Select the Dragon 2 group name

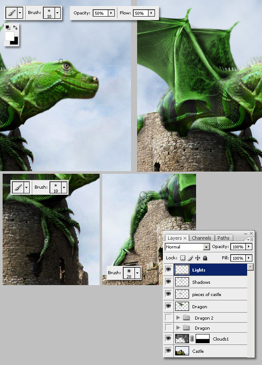(x=204, y=318)
